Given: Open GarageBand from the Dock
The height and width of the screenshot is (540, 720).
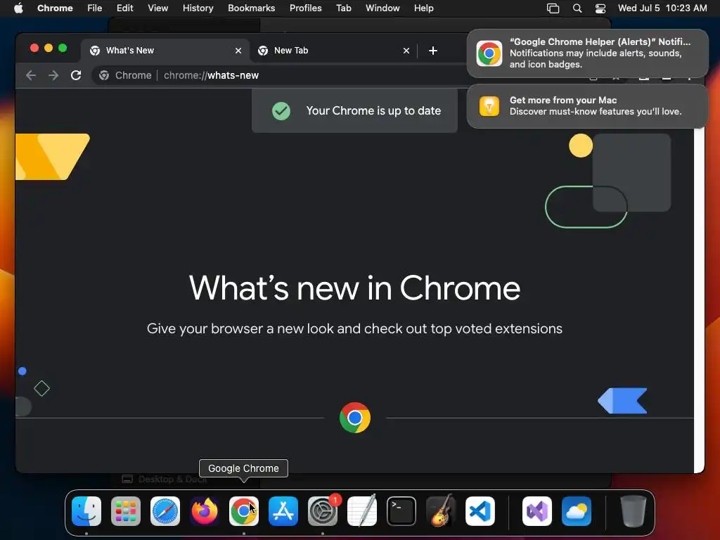Looking at the screenshot, I should pos(441,511).
